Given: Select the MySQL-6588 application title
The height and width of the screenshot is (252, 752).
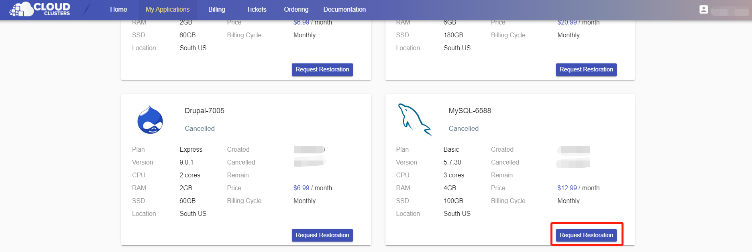Looking at the screenshot, I should (x=470, y=111).
